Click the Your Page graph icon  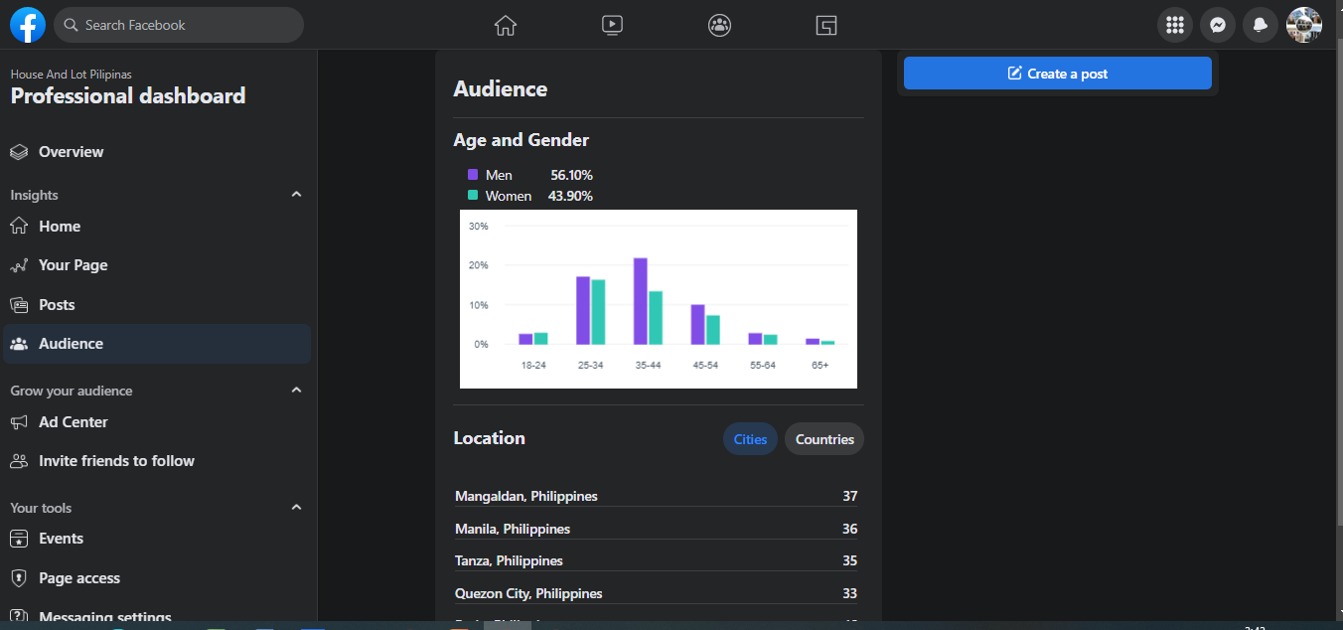coord(19,265)
